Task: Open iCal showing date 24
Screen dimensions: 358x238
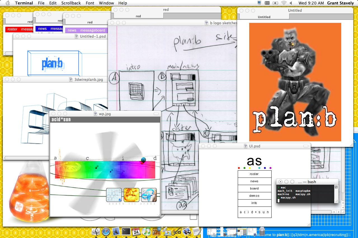Action: pyautogui.click(x=136, y=231)
